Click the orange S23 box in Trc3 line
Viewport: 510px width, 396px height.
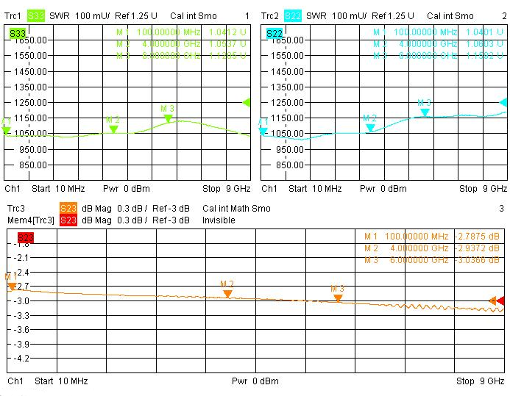68,209
